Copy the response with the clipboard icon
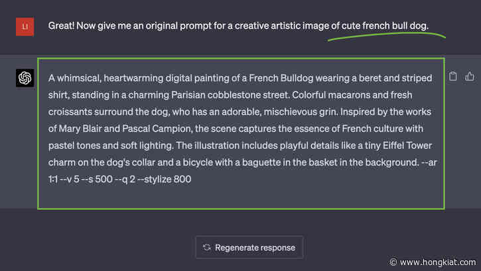This screenshot has height=271, width=481. (x=453, y=76)
